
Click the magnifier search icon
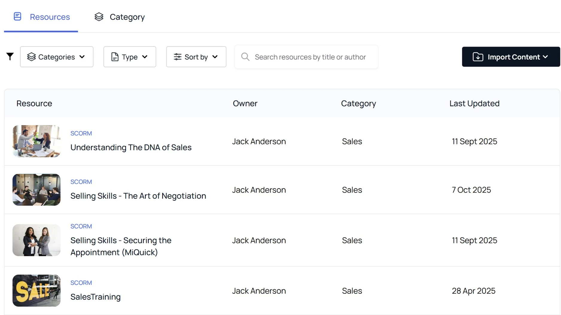coord(245,57)
